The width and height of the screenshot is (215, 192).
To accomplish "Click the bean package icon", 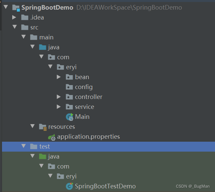I will (69, 77).
